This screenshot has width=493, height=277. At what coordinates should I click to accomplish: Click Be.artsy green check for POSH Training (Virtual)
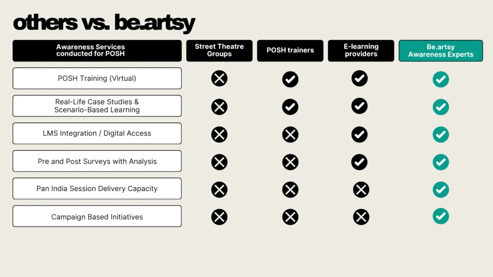(441, 79)
